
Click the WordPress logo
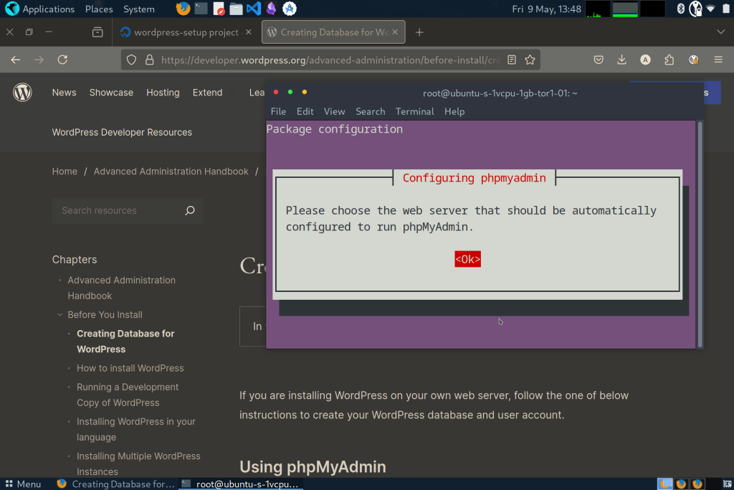(x=22, y=93)
